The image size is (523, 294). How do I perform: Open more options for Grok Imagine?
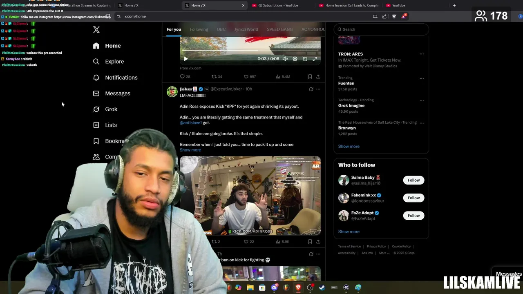point(422,100)
